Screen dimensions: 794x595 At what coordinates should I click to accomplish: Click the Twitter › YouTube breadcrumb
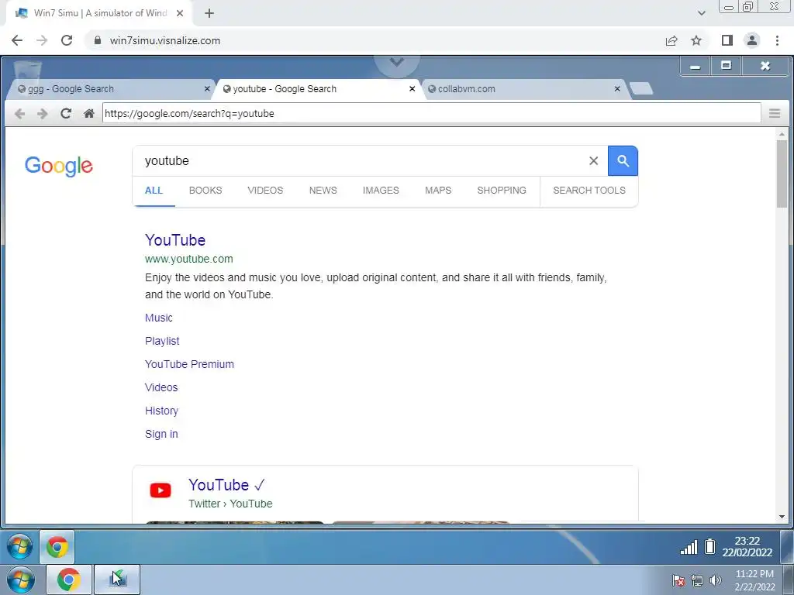tap(230, 504)
